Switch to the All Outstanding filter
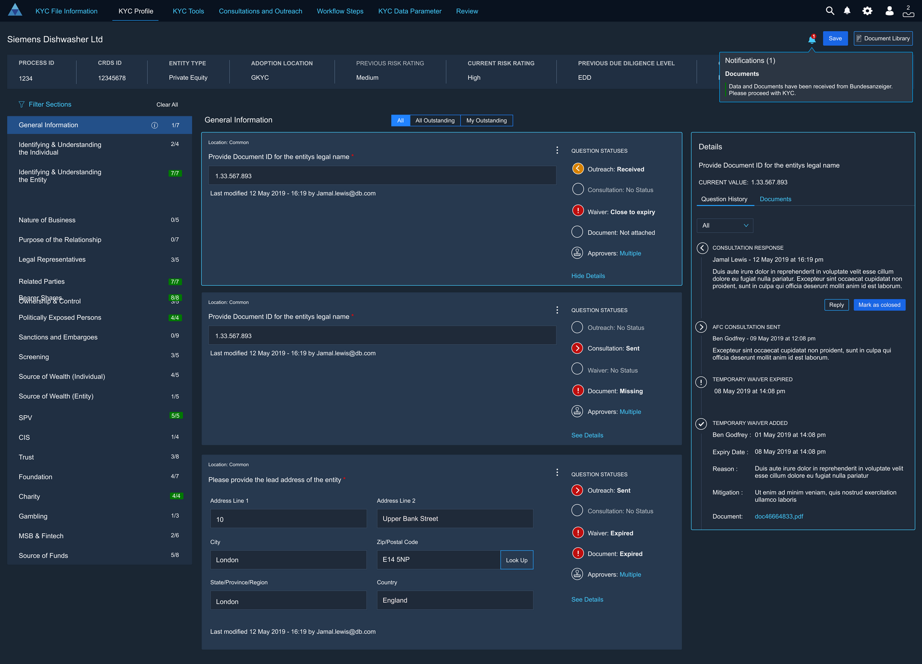Image resolution: width=922 pixels, height=664 pixels. click(435, 121)
